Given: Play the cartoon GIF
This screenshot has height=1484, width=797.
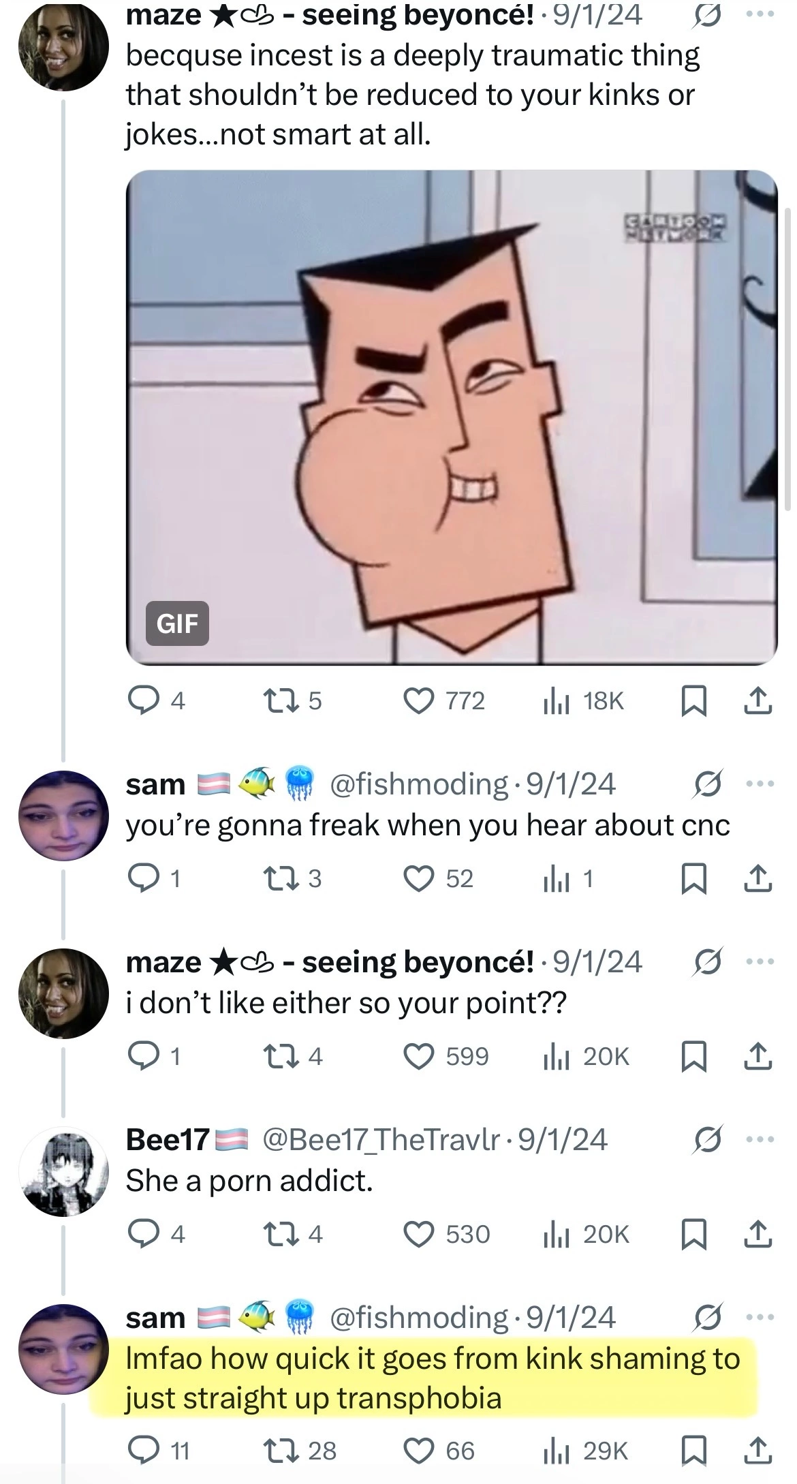Looking at the screenshot, I should [x=451, y=417].
